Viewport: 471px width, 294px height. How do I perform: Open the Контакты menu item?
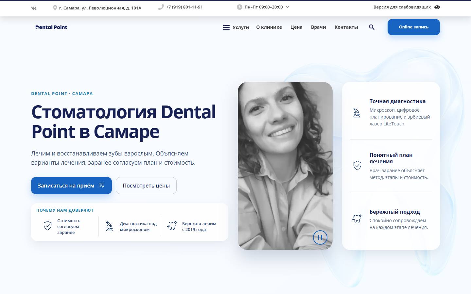(346, 27)
